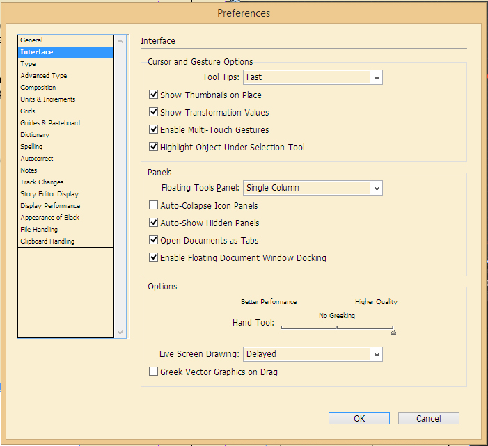The image size is (488, 446).
Task: Open Guides & Pasteboard preferences
Action: (x=65, y=123)
